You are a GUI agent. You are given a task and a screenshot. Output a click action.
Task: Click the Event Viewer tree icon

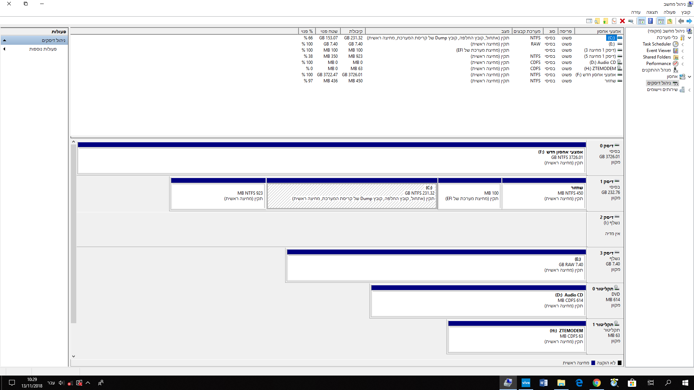[676, 51]
